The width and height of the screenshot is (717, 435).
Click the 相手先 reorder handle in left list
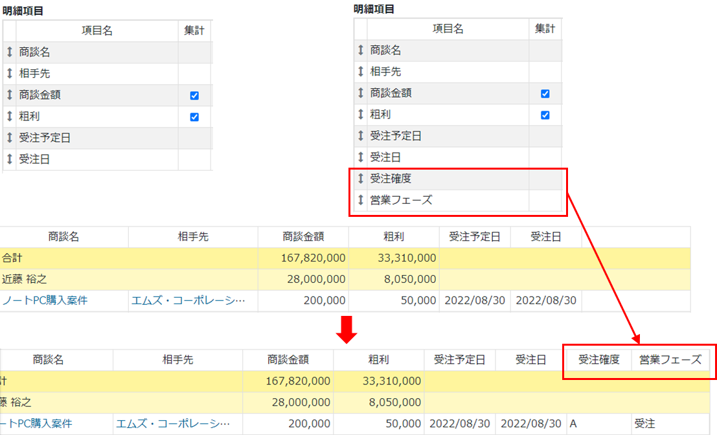tap(10, 74)
